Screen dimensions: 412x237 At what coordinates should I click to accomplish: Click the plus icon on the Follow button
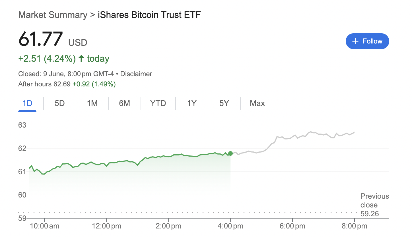(355, 41)
